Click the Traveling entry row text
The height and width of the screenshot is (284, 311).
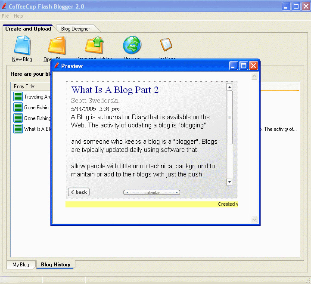coord(37,97)
